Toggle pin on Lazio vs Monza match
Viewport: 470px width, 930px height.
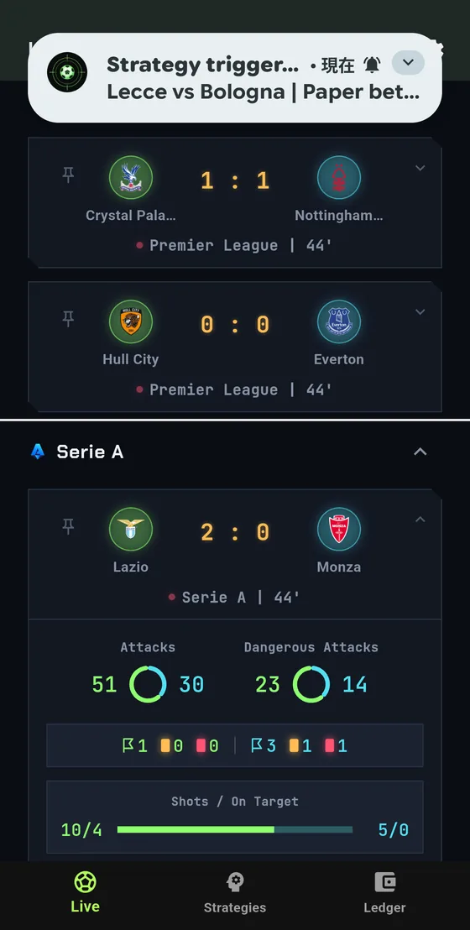pyautogui.click(x=68, y=526)
